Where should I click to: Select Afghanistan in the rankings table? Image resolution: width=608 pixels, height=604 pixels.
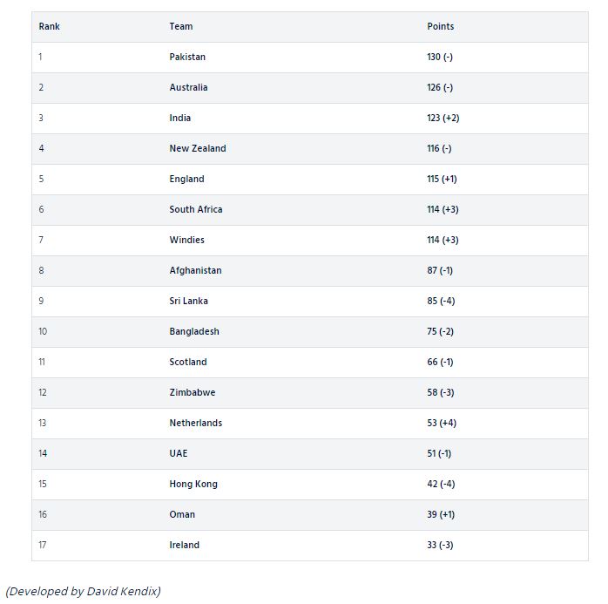click(x=195, y=270)
